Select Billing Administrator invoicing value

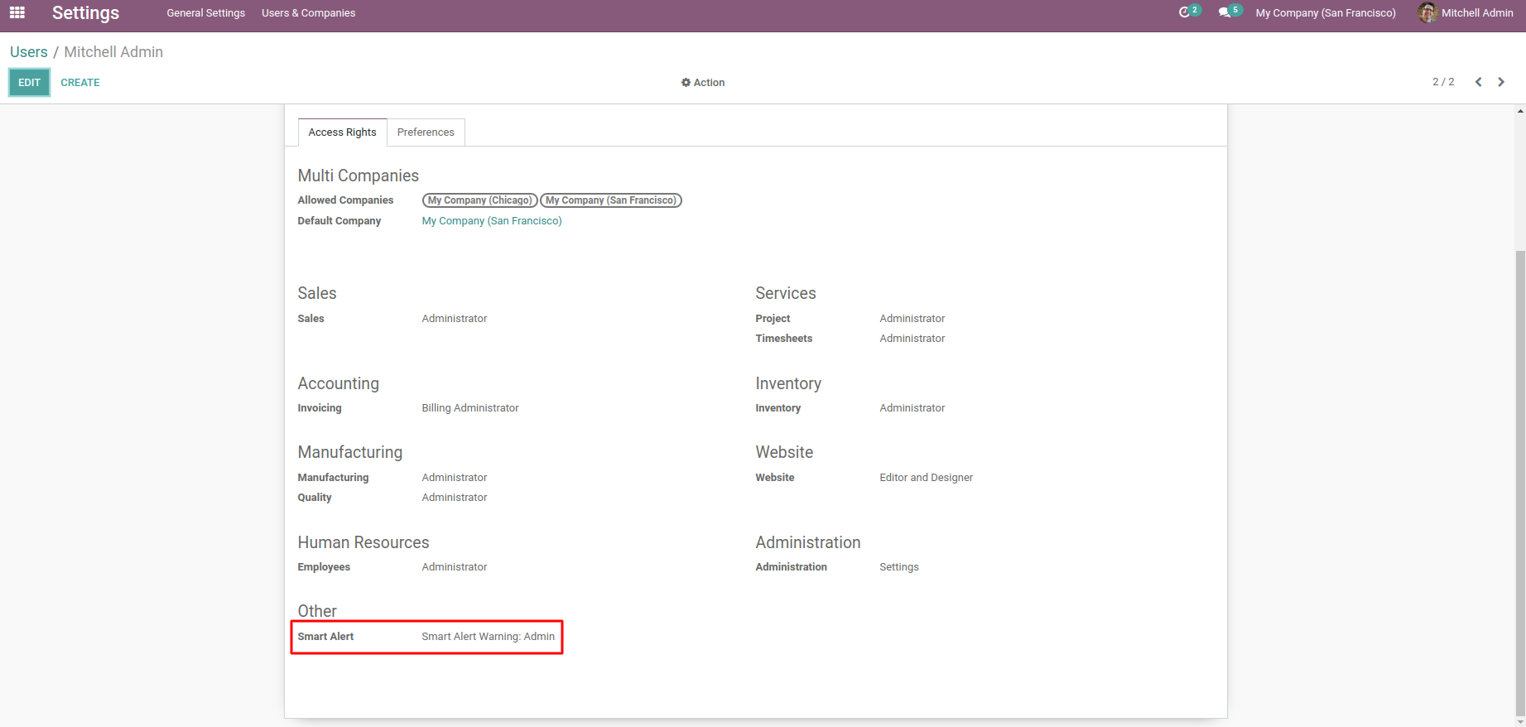click(x=470, y=408)
